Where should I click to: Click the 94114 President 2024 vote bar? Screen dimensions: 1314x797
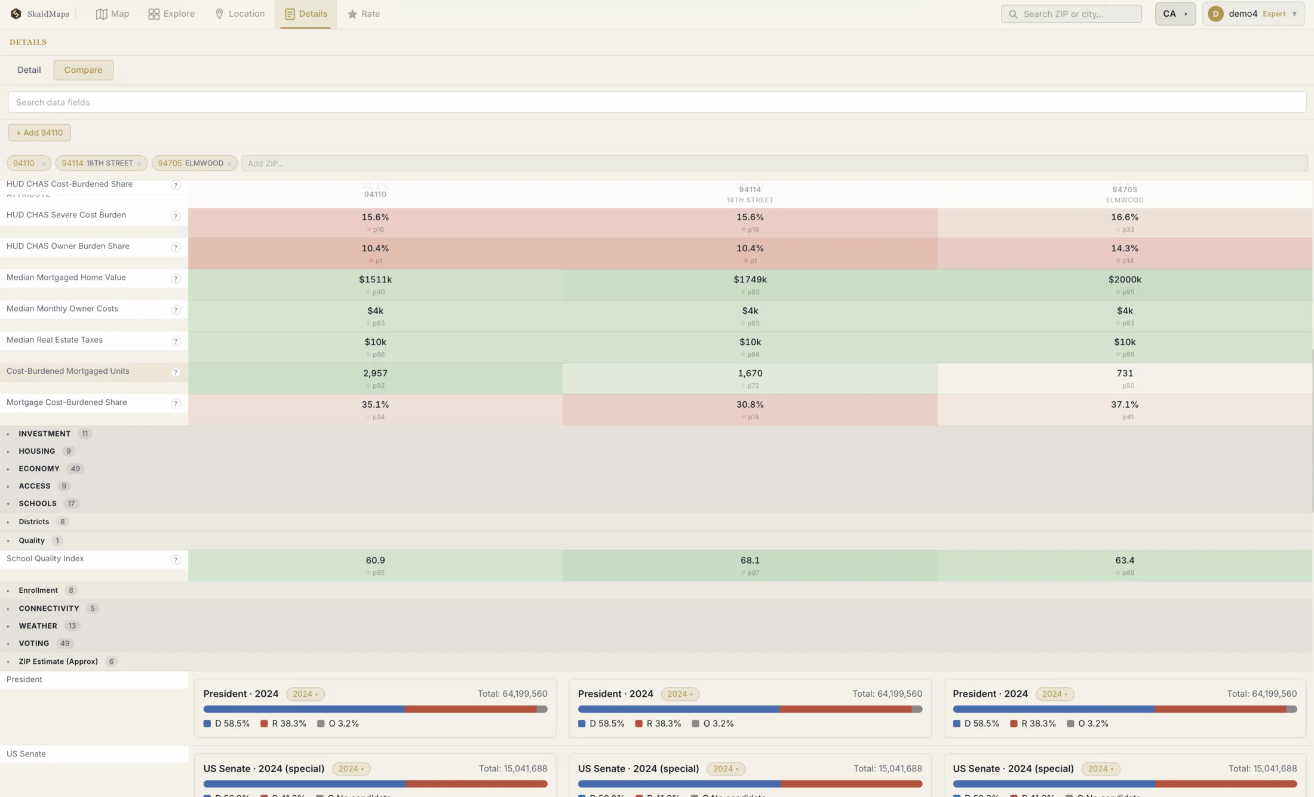pos(750,709)
